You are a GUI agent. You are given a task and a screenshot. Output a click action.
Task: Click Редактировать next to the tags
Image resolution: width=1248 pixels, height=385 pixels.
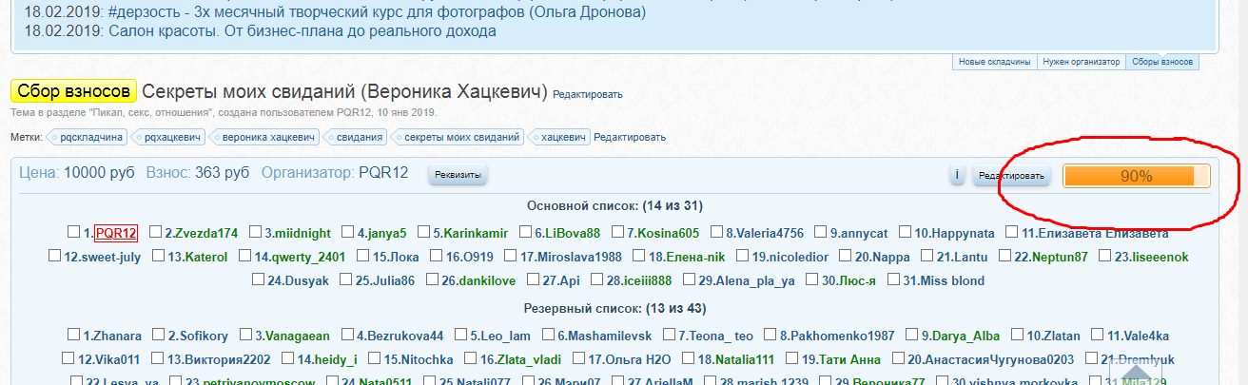pyautogui.click(x=629, y=137)
